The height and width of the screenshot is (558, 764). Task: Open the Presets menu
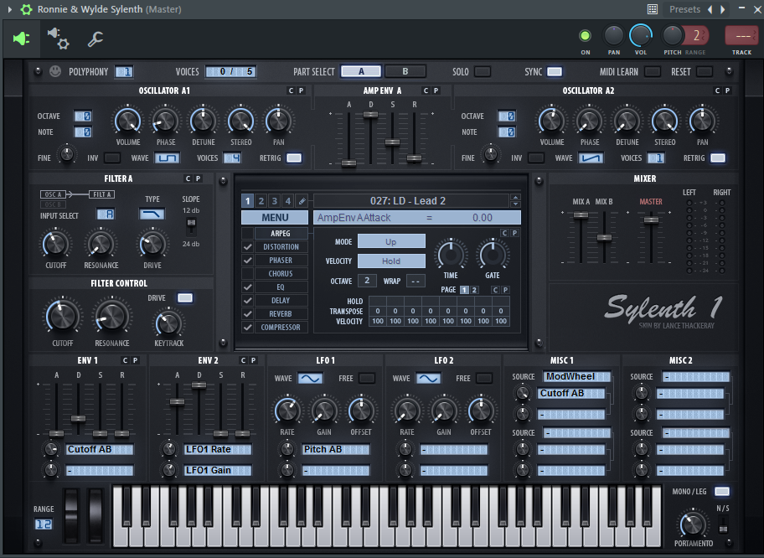click(x=684, y=9)
